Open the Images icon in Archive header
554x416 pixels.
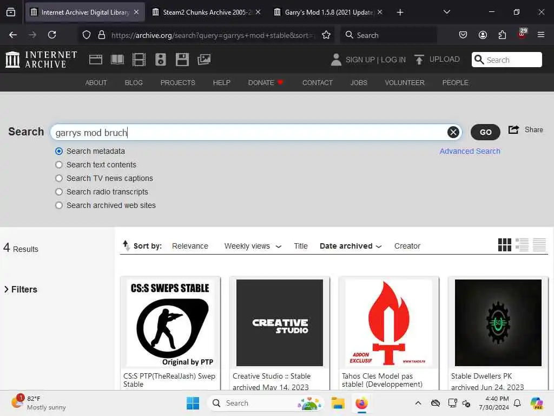tap(204, 60)
